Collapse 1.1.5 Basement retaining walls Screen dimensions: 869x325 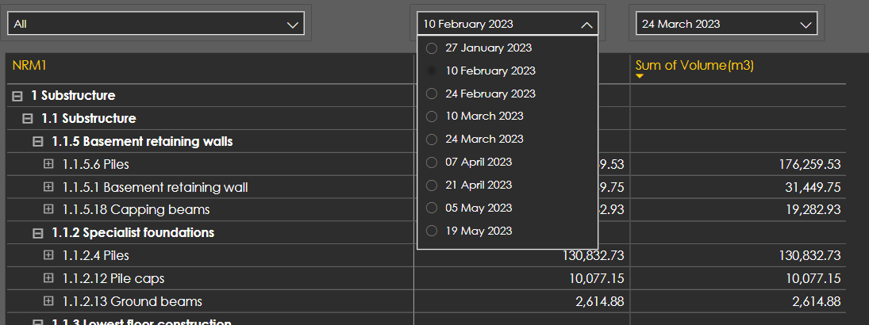tap(37, 142)
